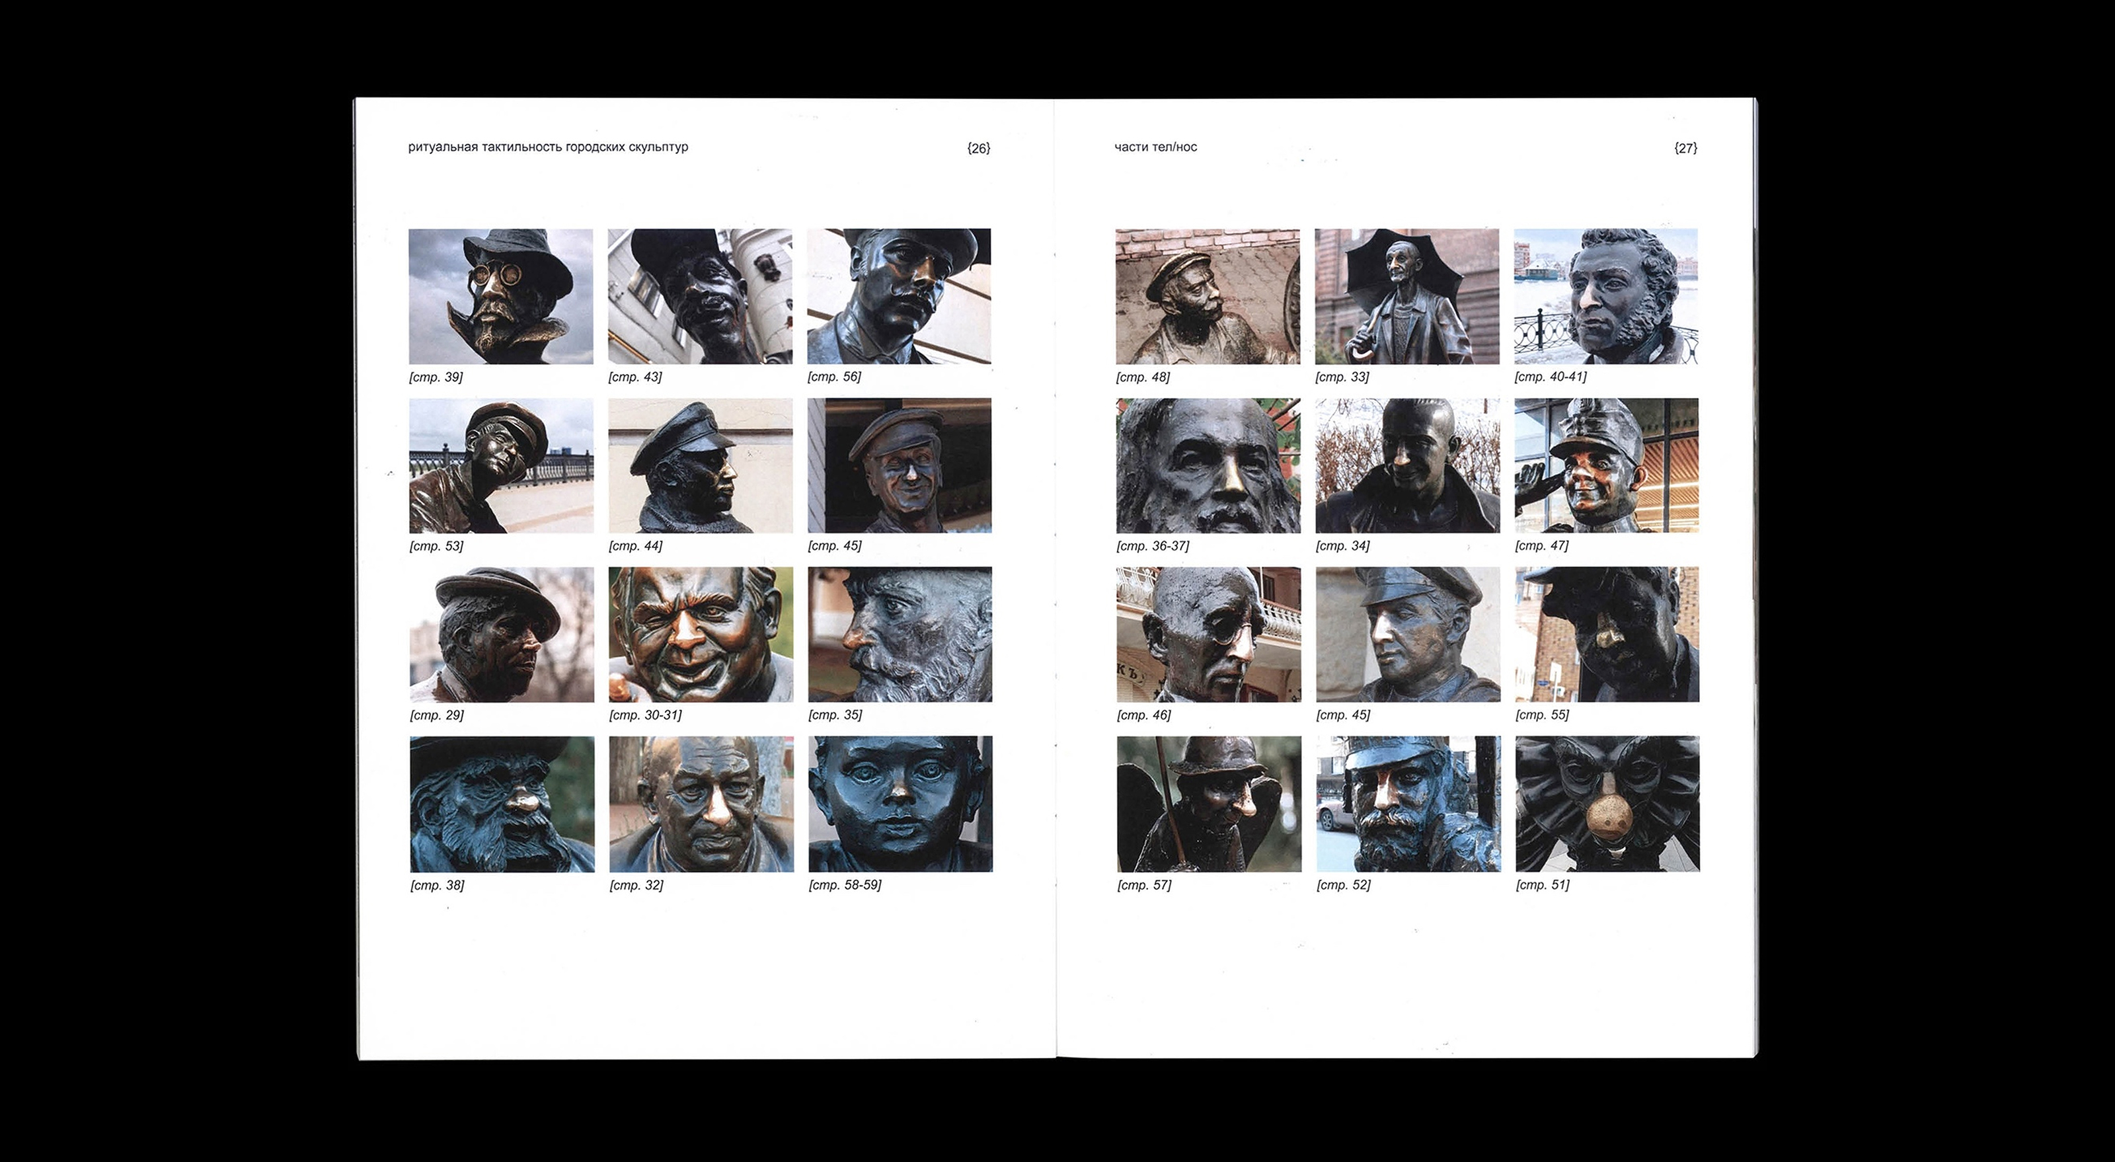Open the child face photo above стр. 58-59
This screenshot has width=2115, height=1162.
pyautogui.click(x=900, y=804)
